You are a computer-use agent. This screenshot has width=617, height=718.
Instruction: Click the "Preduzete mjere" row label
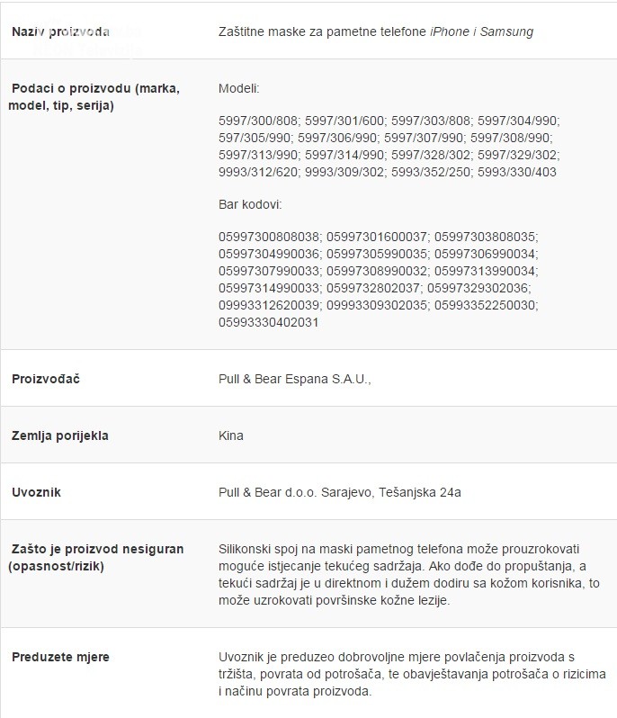tap(60, 657)
